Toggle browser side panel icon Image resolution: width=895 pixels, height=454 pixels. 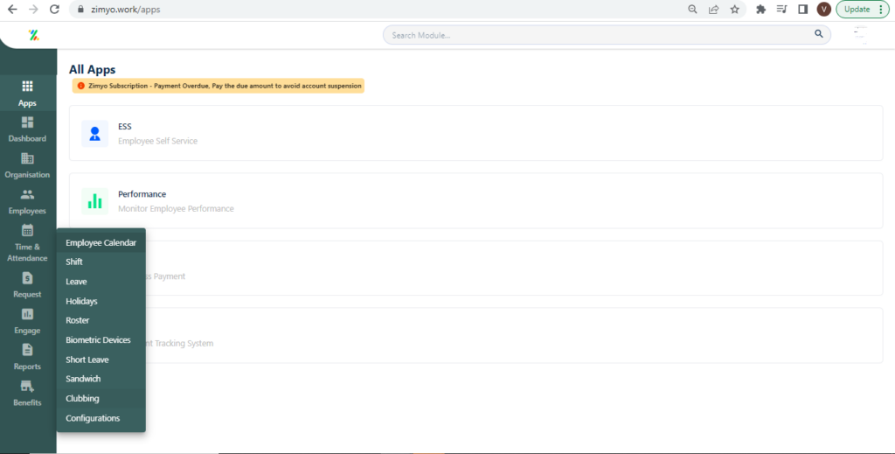pyautogui.click(x=802, y=9)
